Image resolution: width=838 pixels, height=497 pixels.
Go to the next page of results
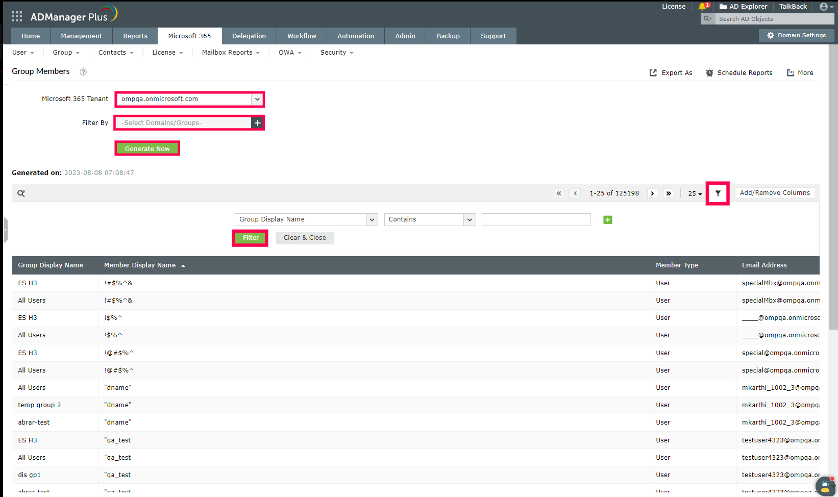(652, 193)
